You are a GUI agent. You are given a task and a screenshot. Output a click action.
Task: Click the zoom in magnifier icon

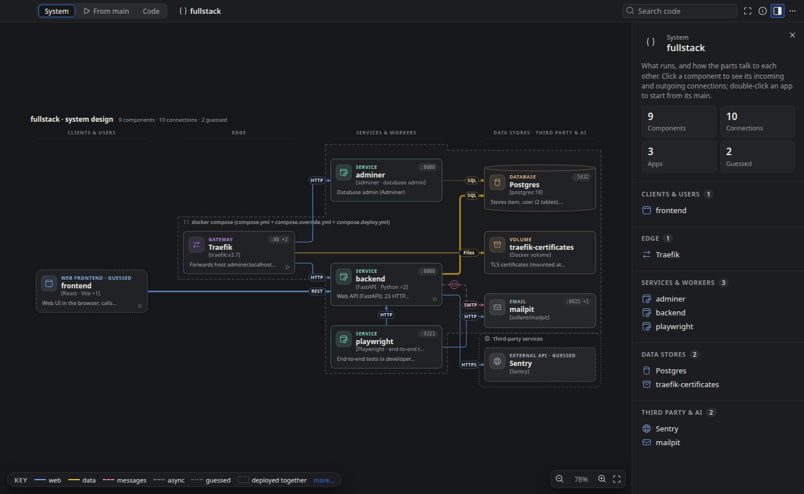point(602,479)
